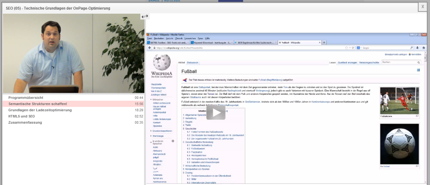The width and height of the screenshot is (430, 185).
Task: Click the gear icon next to In anderen Sprachen
Action: tap(173, 141)
